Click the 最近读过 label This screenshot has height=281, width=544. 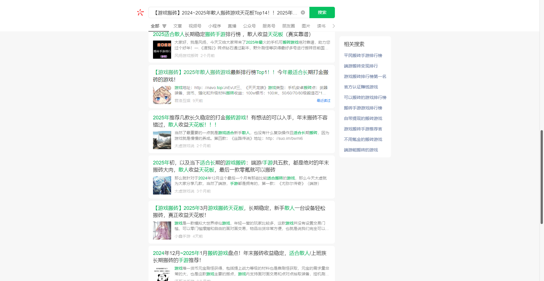(x=324, y=101)
